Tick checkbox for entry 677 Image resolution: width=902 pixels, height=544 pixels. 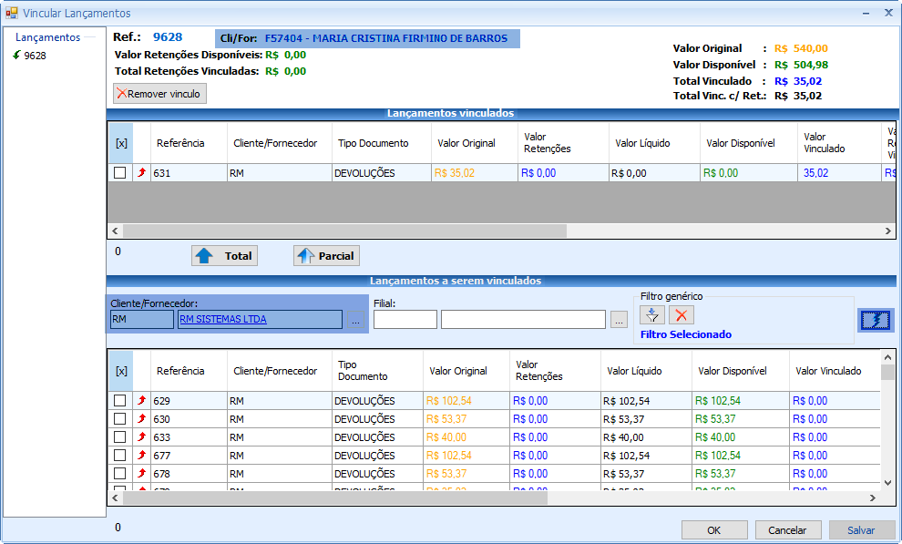pyautogui.click(x=119, y=455)
